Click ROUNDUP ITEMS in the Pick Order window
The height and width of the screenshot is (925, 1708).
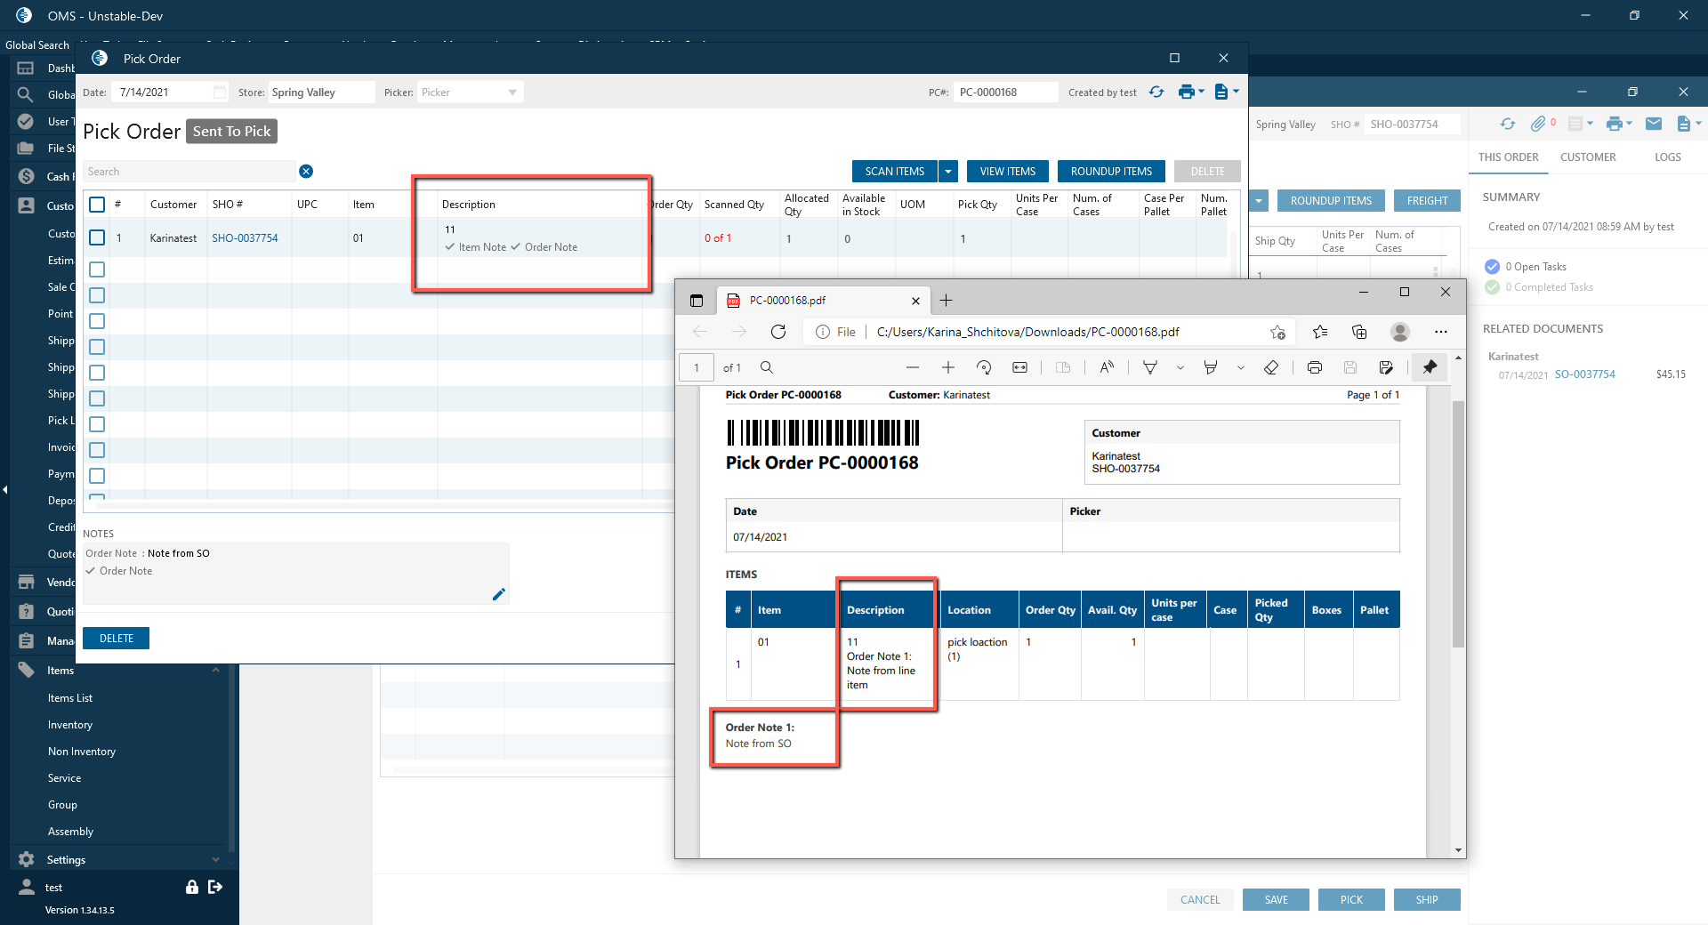(1111, 172)
